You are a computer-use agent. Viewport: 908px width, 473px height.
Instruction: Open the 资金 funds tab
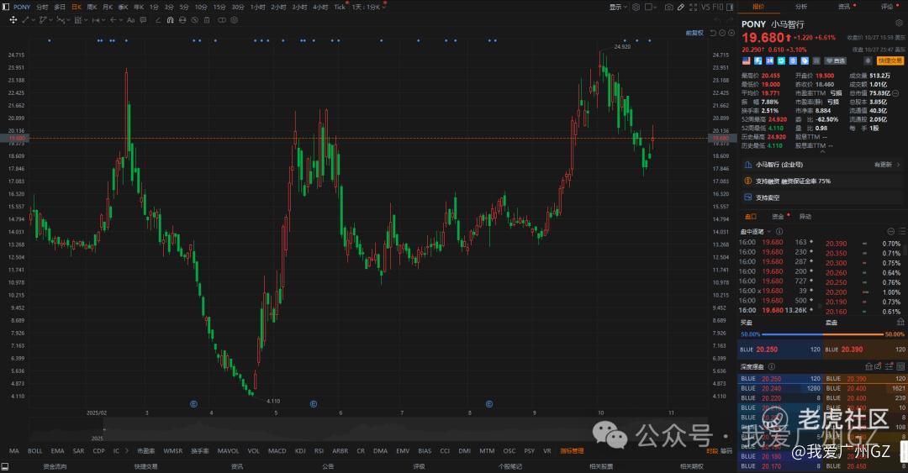pyautogui.click(x=778, y=217)
